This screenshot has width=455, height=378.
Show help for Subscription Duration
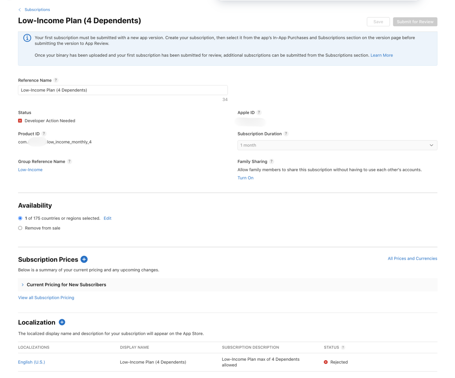coord(286,134)
